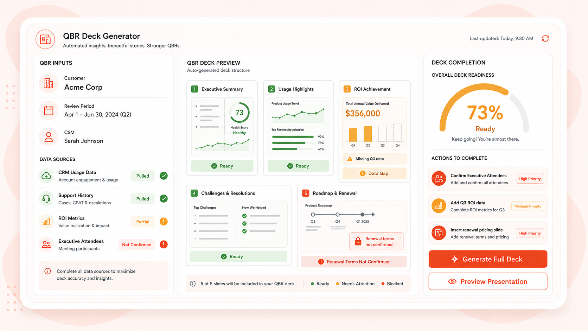Click the Review Period calendar icon
Image resolution: width=588 pixels, height=331 pixels.
click(49, 110)
